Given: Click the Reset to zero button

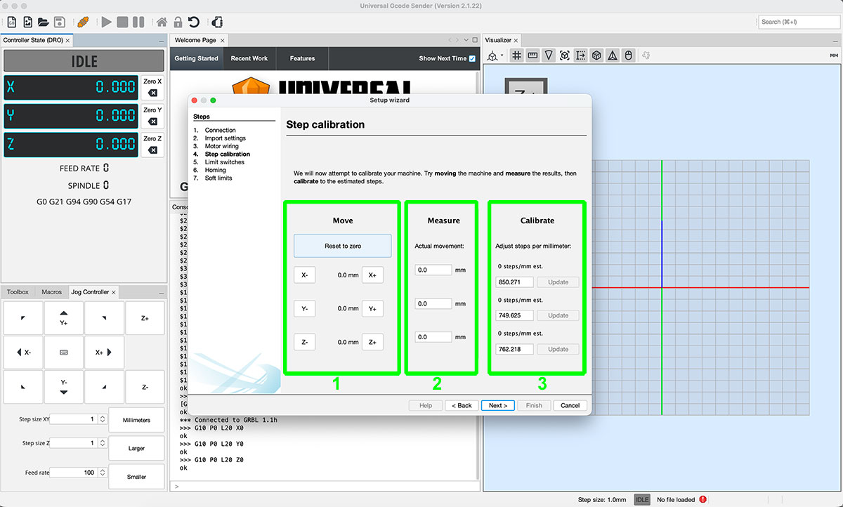Looking at the screenshot, I should point(343,246).
